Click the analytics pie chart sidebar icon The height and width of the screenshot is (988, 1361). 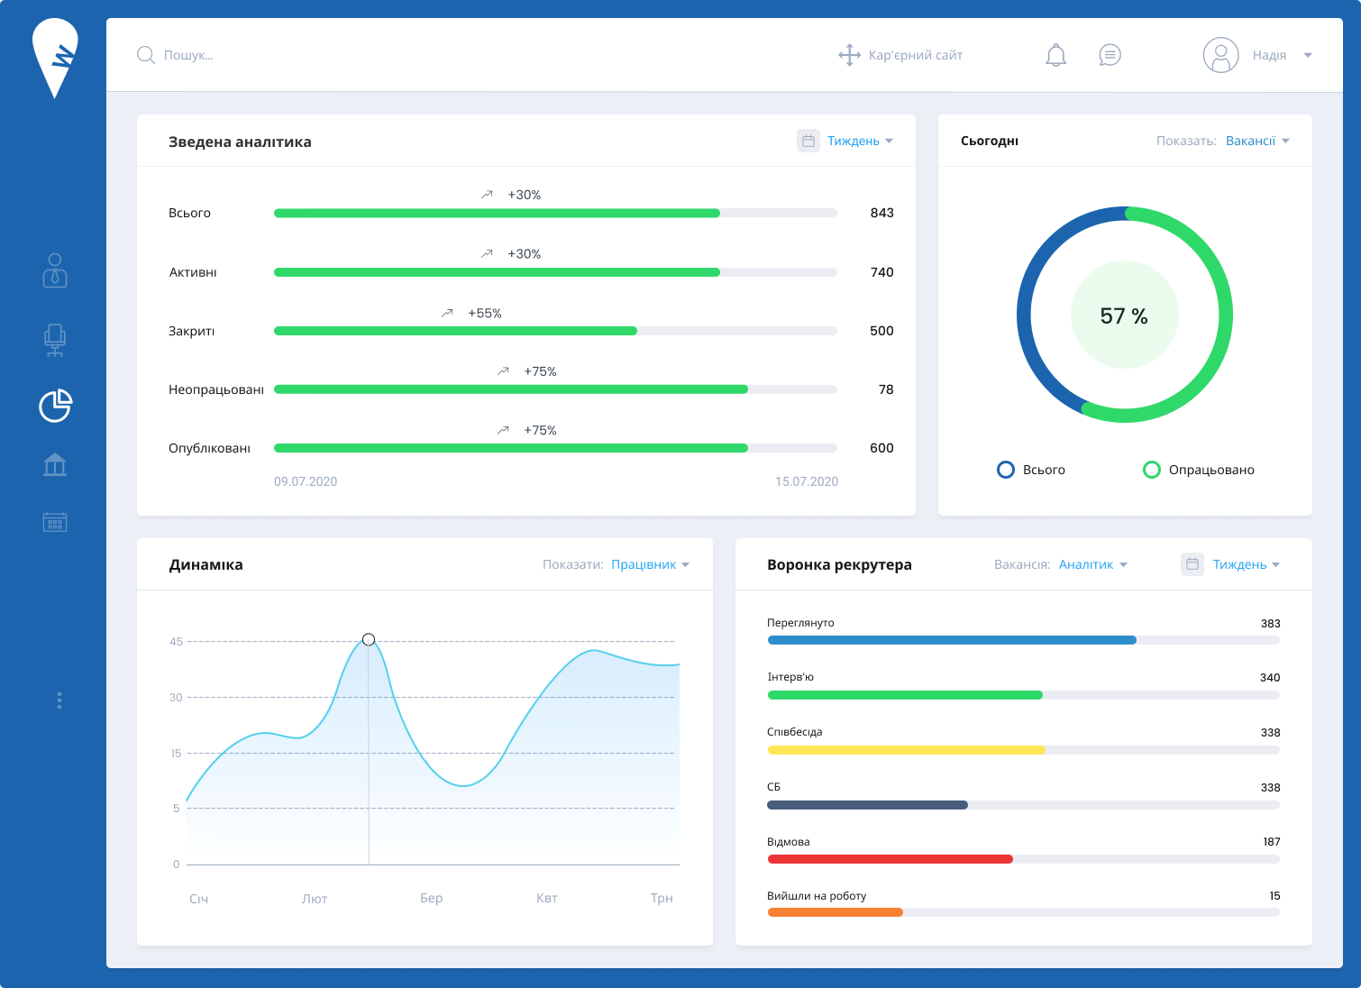[x=55, y=406]
